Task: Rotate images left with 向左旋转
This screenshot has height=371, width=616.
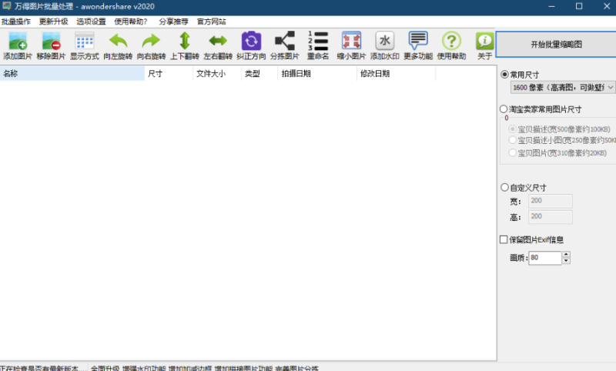Action: [x=118, y=45]
